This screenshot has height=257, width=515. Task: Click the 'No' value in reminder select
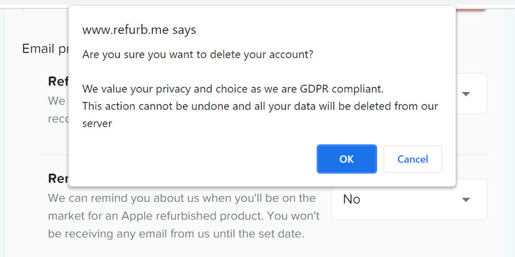pyautogui.click(x=352, y=200)
